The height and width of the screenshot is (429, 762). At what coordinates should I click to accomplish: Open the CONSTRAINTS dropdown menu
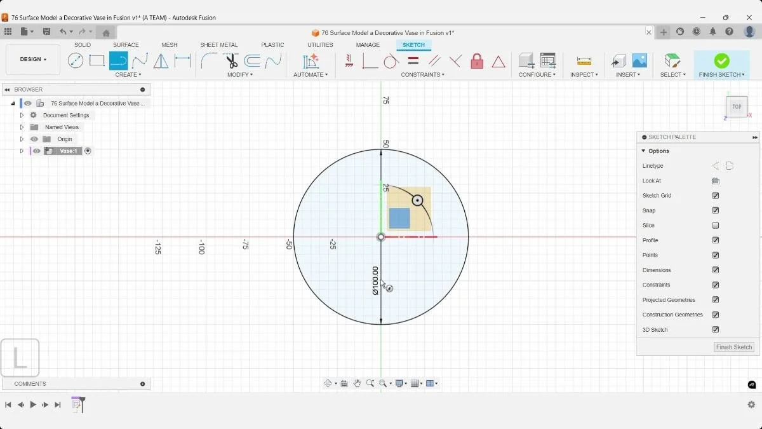(423, 75)
